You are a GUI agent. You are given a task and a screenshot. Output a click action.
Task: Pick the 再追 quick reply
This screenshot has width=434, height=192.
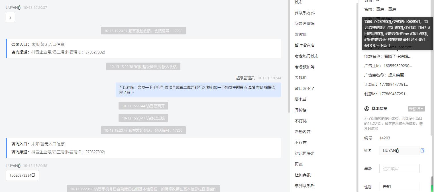tap(299, 164)
